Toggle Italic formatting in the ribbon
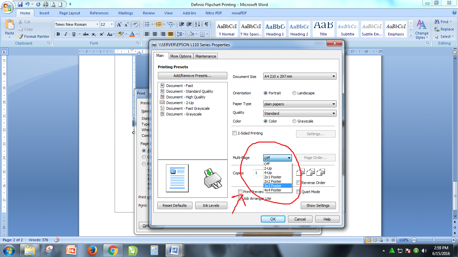This screenshot has height=257, width=458. [x=66, y=34]
